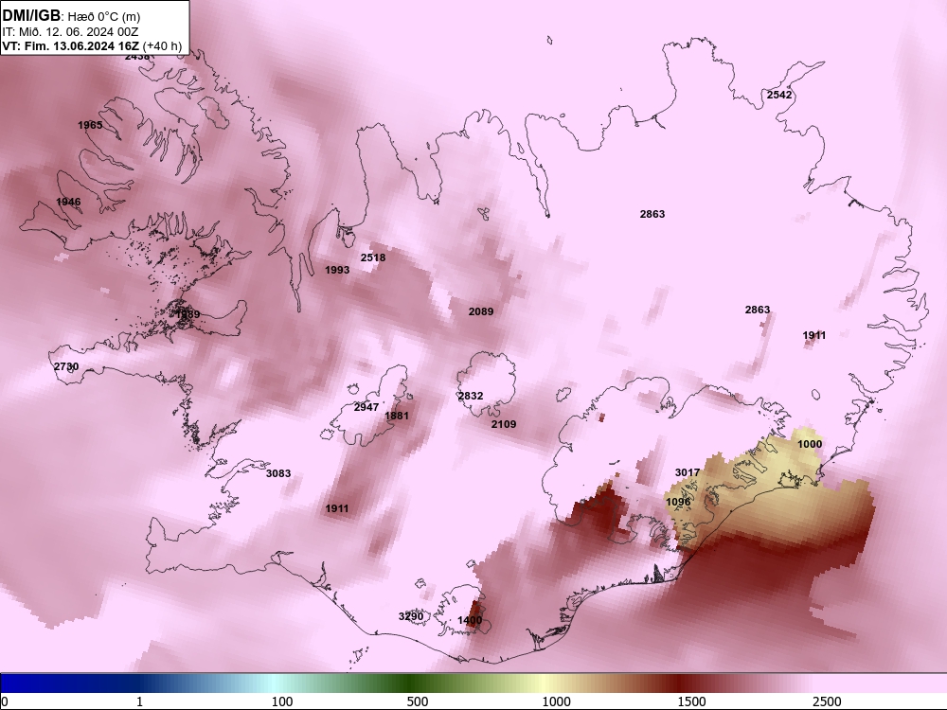This screenshot has width=947, height=710.
Task: Click the 1993 height value beside 2518
Action: pos(337,270)
